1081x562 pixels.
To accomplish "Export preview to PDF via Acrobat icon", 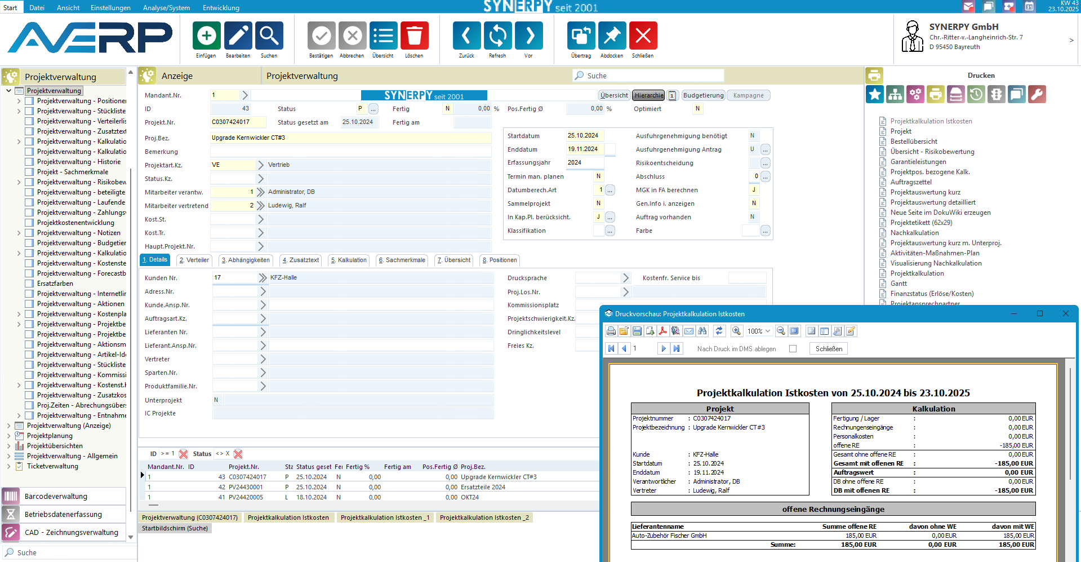I will click(x=662, y=331).
